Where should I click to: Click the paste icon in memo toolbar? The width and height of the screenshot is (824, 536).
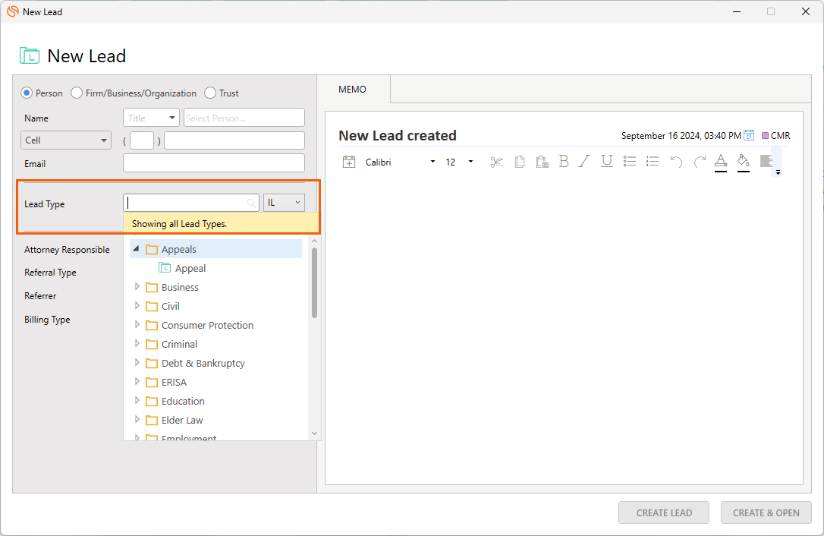click(543, 162)
